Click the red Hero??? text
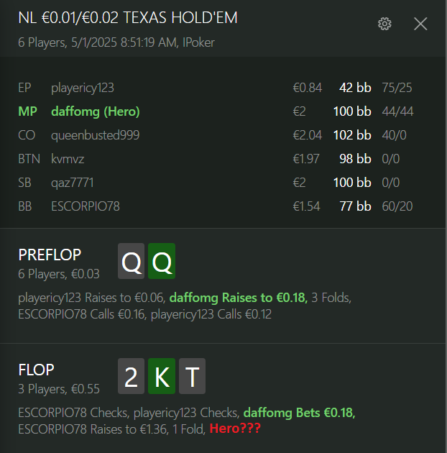447x453 pixels. [x=235, y=429]
